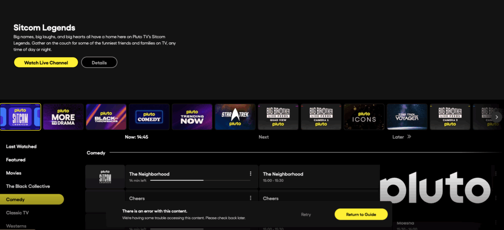Open options menu for The Neighborhood
504x230 pixels.
point(251,173)
